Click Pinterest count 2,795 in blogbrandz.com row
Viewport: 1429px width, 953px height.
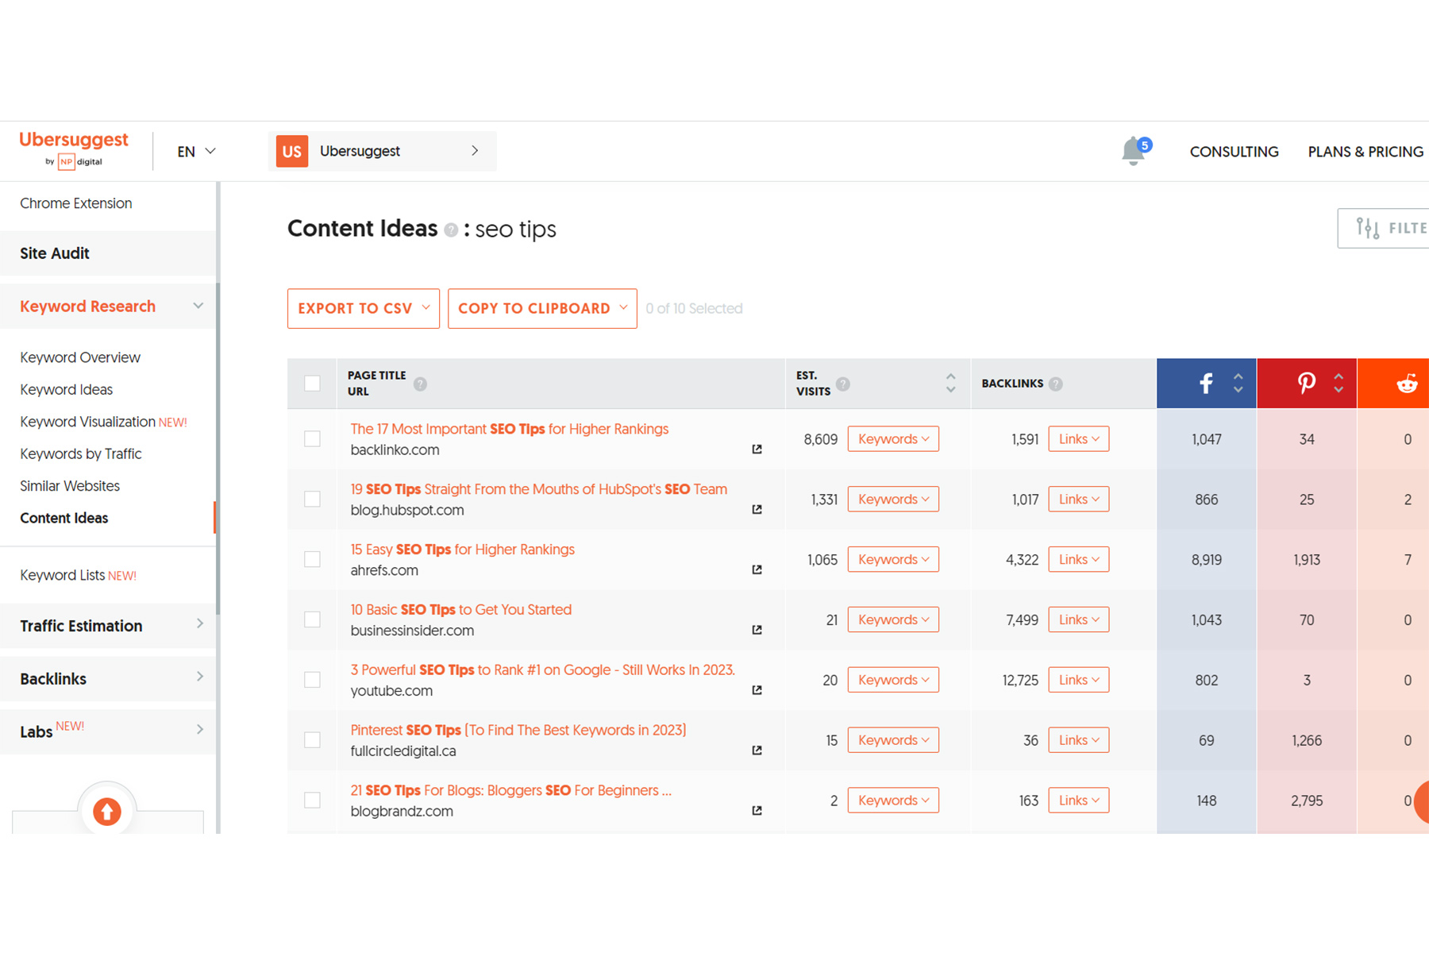pos(1307,801)
